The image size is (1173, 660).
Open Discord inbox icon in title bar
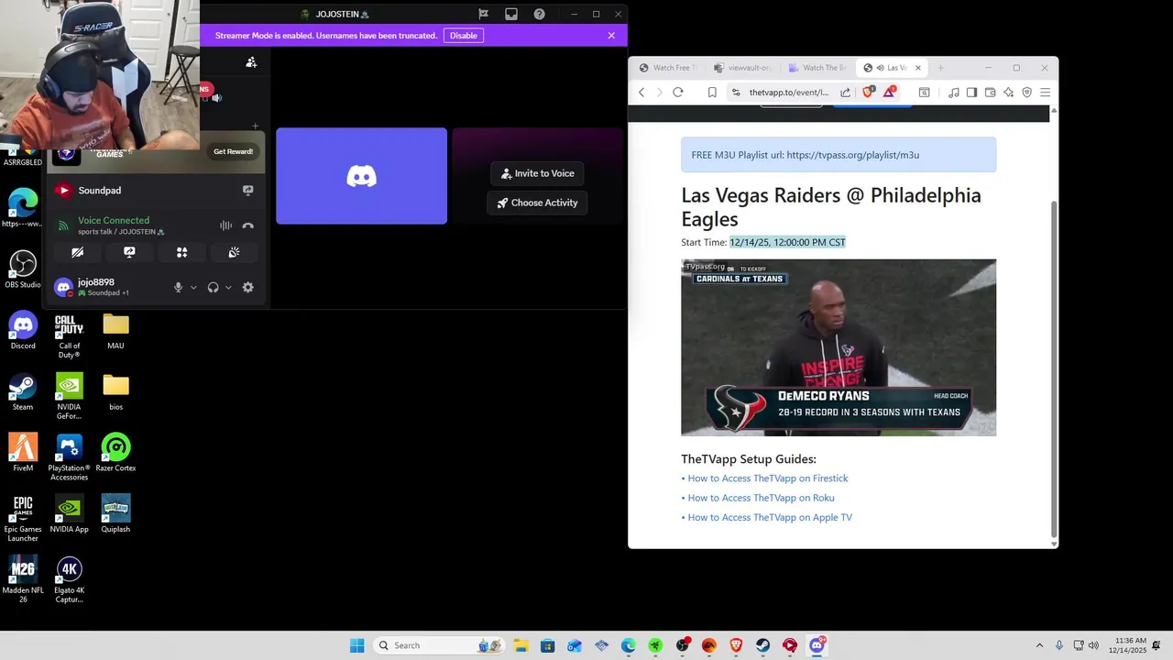click(x=511, y=14)
